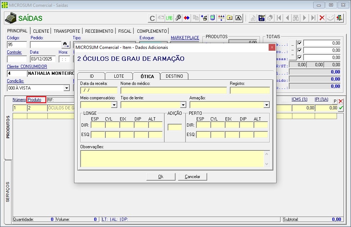Open the wrench tool in toolbar

178,18
